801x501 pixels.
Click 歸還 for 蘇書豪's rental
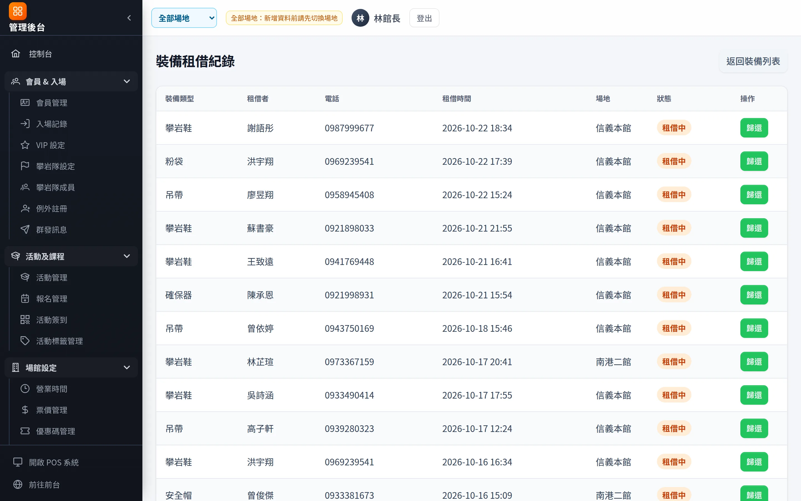pyautogui.click(x=754, y=228)
